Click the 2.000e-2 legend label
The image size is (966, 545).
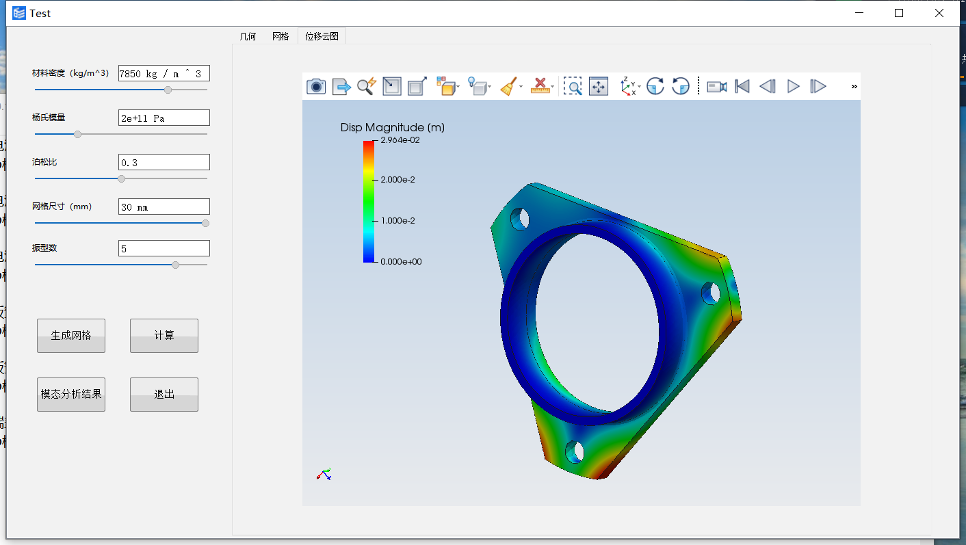[398, 180]
